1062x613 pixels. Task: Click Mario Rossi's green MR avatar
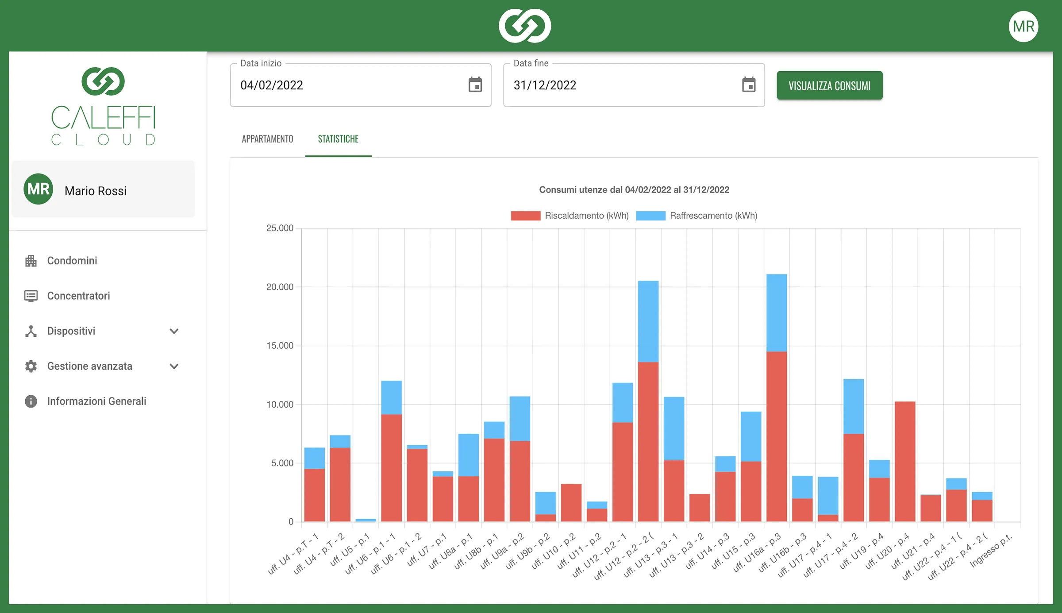[38, 189]
